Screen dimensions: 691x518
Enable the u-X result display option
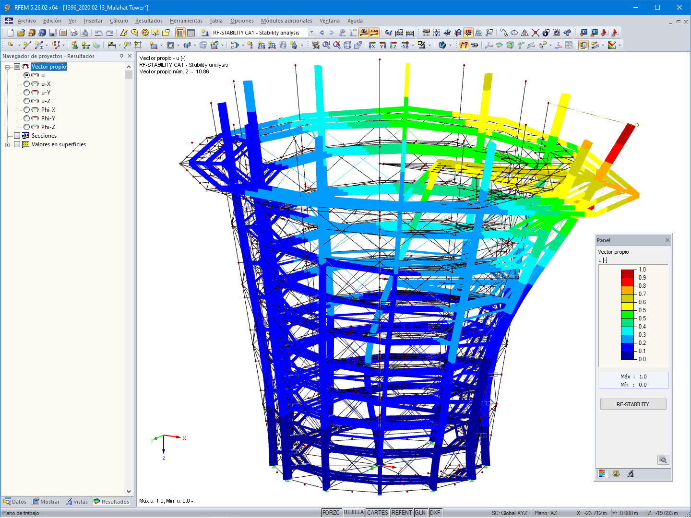coord(27,83)
